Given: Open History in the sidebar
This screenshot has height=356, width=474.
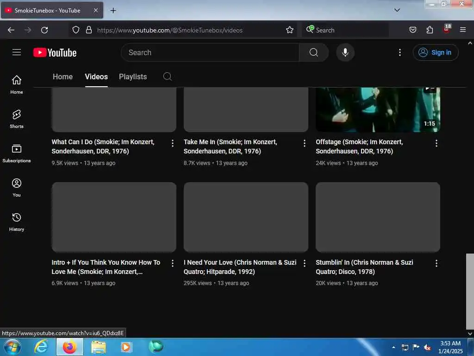Looking at the screenshot, I should (17, 222).
